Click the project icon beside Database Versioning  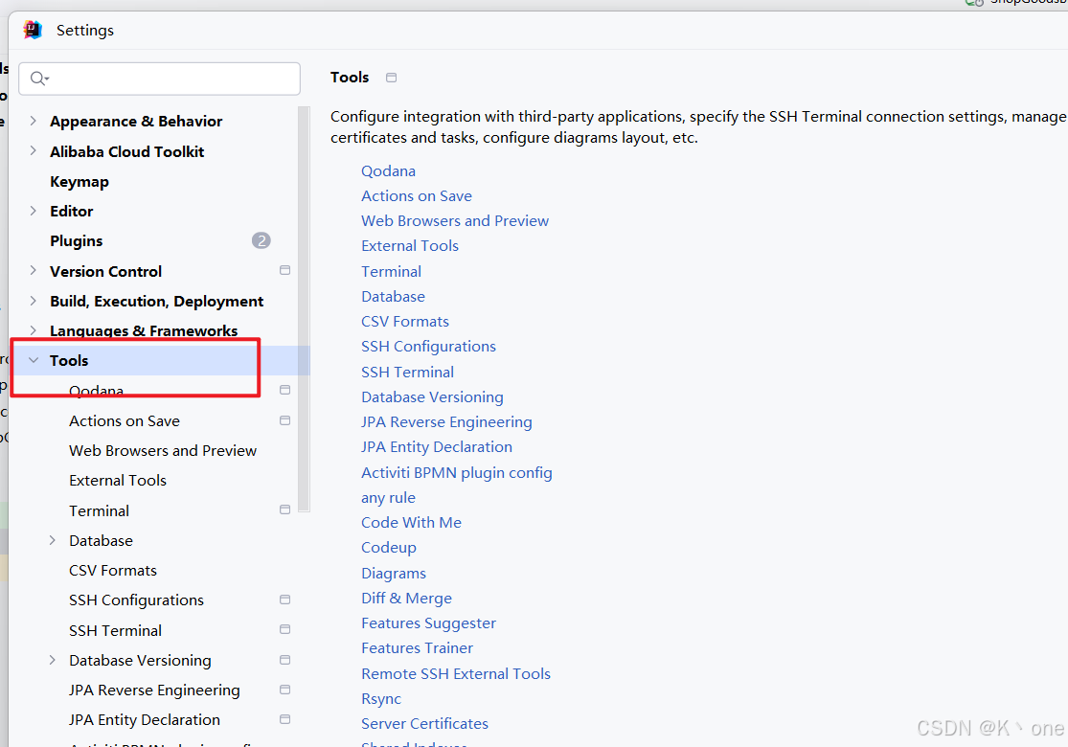point(284,660)
